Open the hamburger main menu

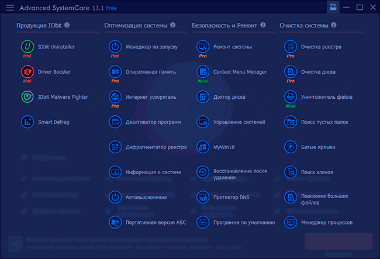[10, 8]
